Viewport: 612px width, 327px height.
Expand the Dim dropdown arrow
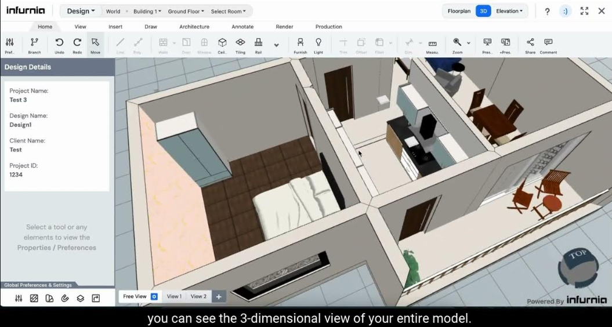[421, 43]
